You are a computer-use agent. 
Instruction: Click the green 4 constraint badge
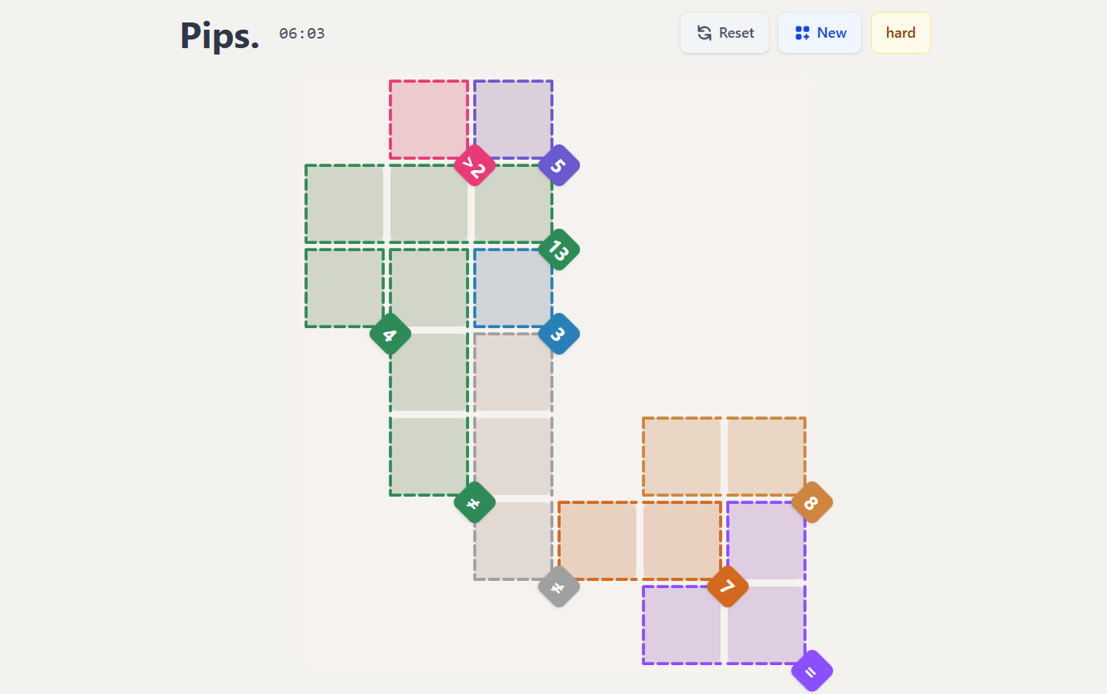[390, 334]
